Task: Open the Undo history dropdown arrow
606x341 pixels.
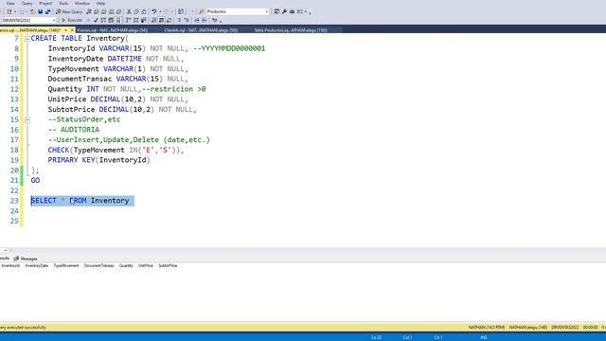Action: click(160, 11)
